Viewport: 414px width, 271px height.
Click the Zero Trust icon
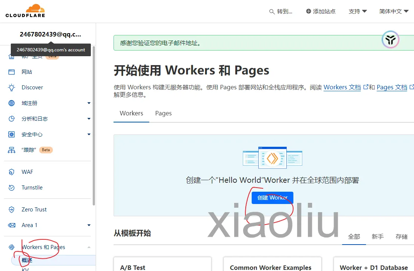pos(12,210)
